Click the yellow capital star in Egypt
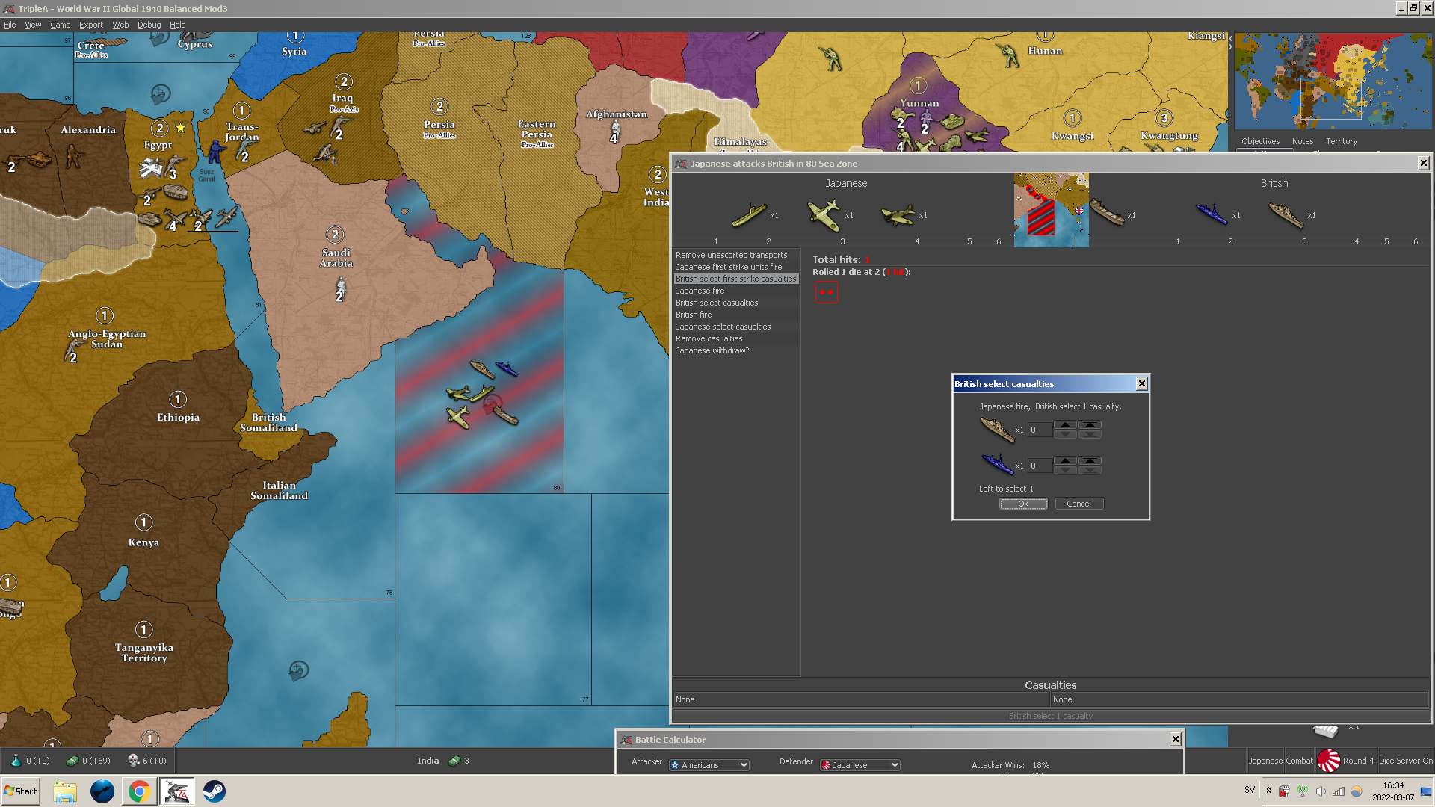Screen dimensions: 1435x807 coord(180,128)
